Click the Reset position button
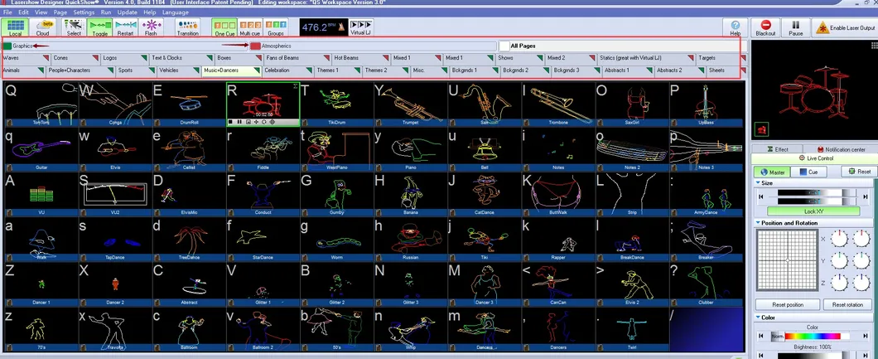The height and width of the screenshot is (359, 878). [x=788, y=305]
